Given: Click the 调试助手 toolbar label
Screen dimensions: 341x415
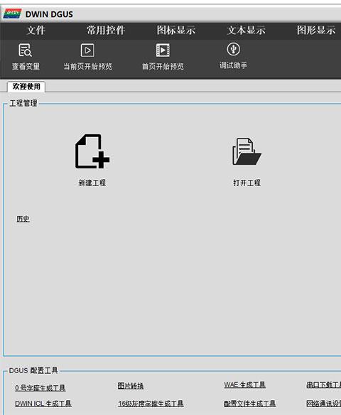Looking at the screenshot, I should 233,65.
